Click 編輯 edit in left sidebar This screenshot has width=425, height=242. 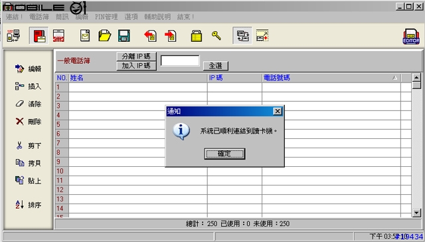[28, 68]
